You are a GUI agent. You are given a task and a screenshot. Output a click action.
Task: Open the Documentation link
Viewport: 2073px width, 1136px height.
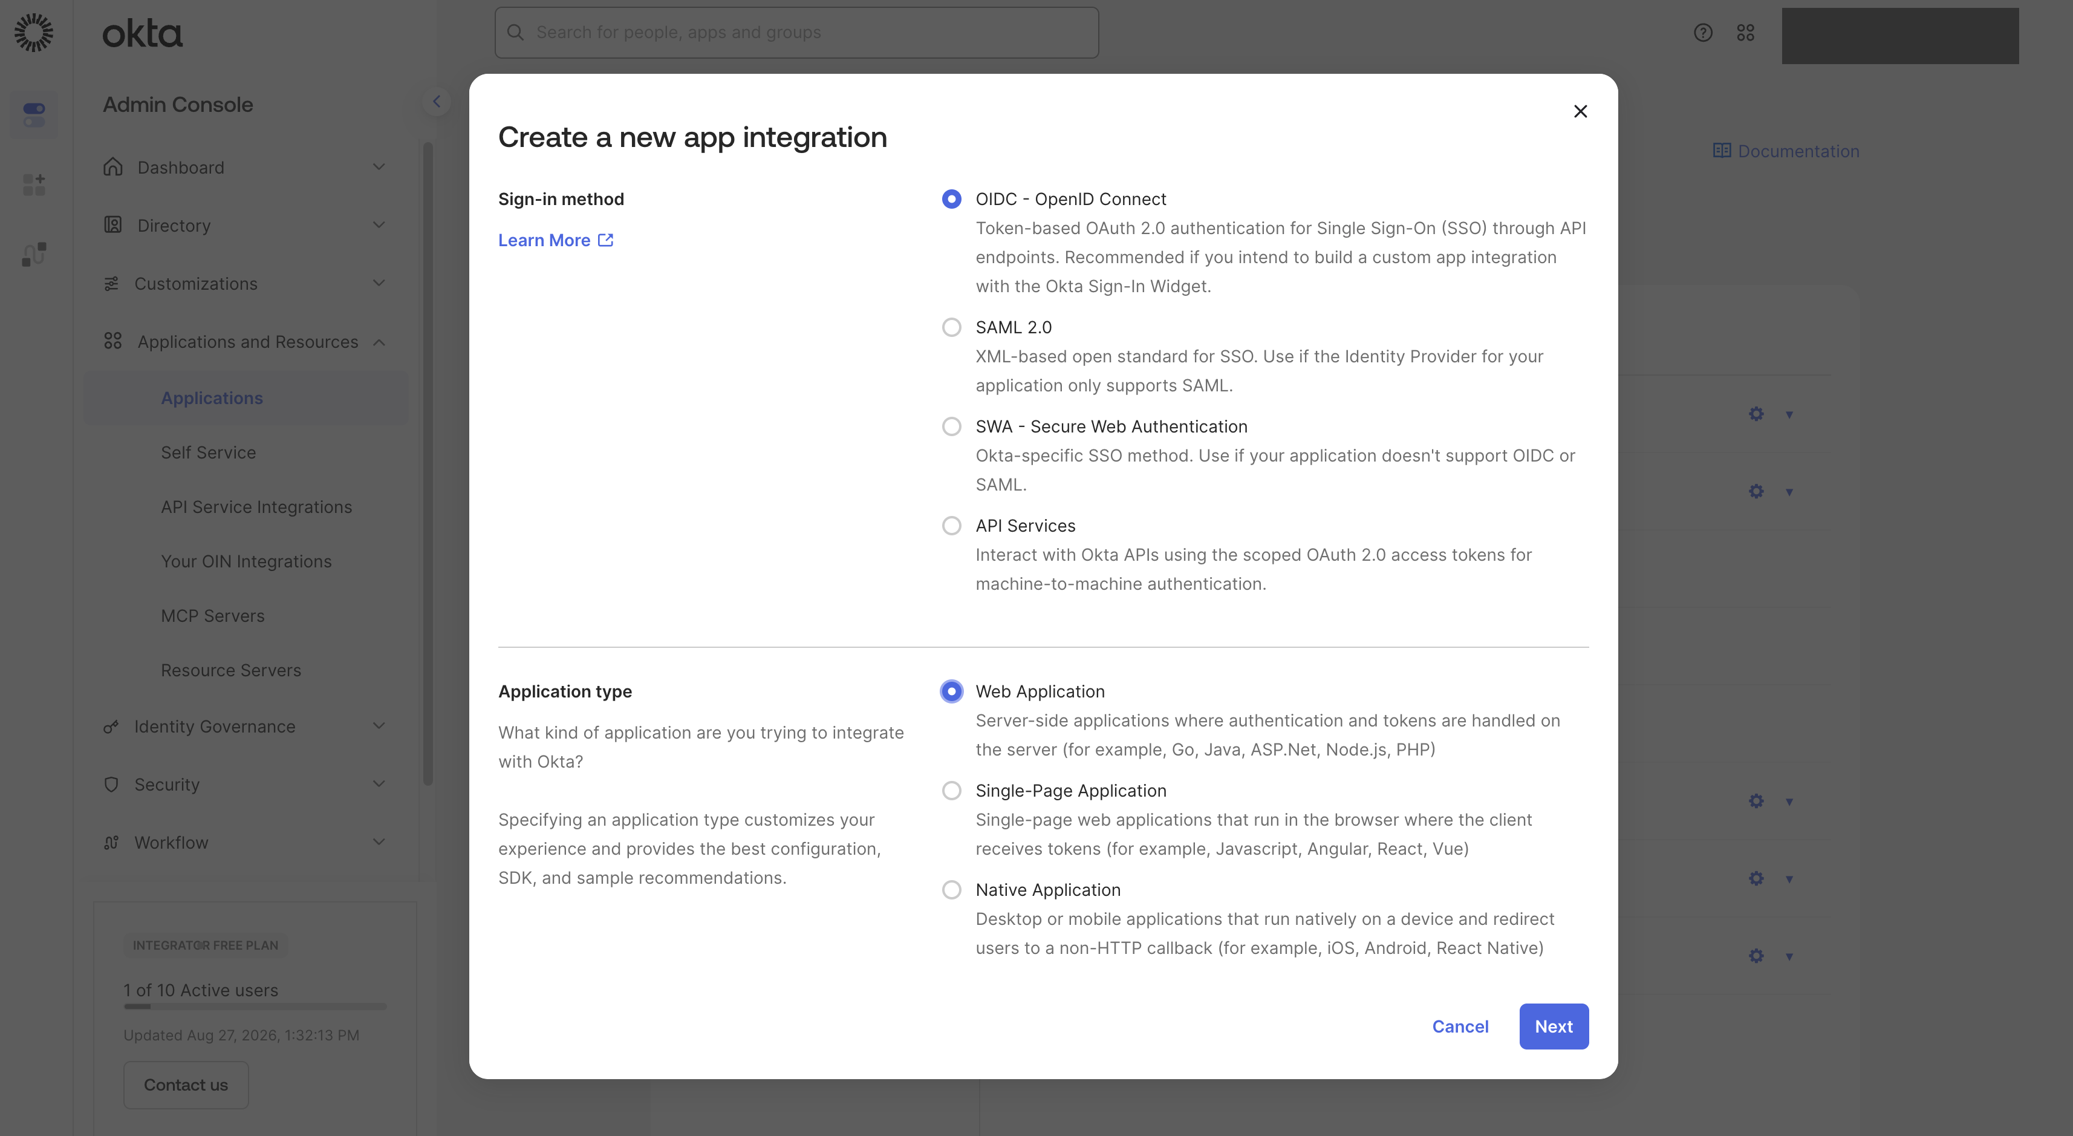(x=1786, y=151)
